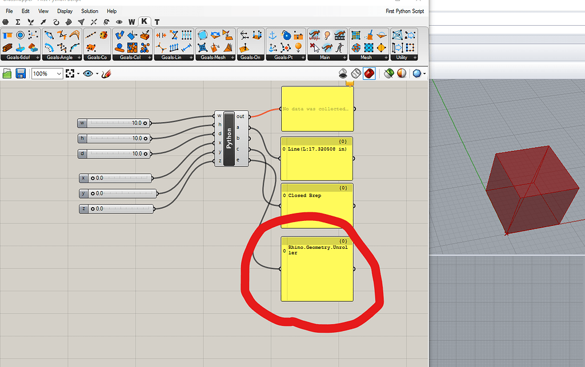Open a file using the green folder icon

8,73
